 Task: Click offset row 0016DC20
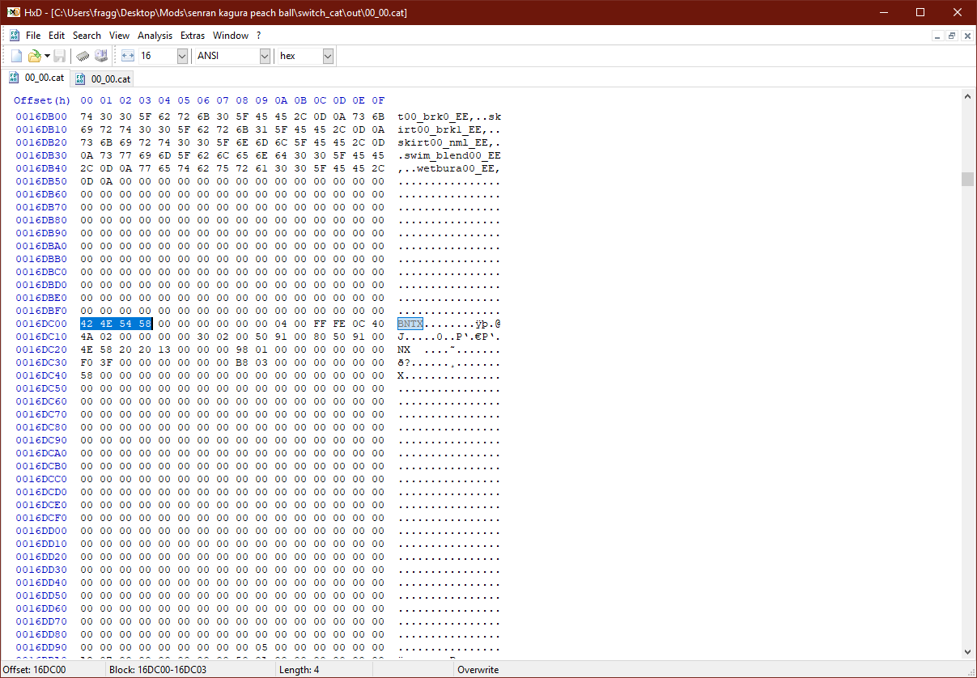(41, 350)
